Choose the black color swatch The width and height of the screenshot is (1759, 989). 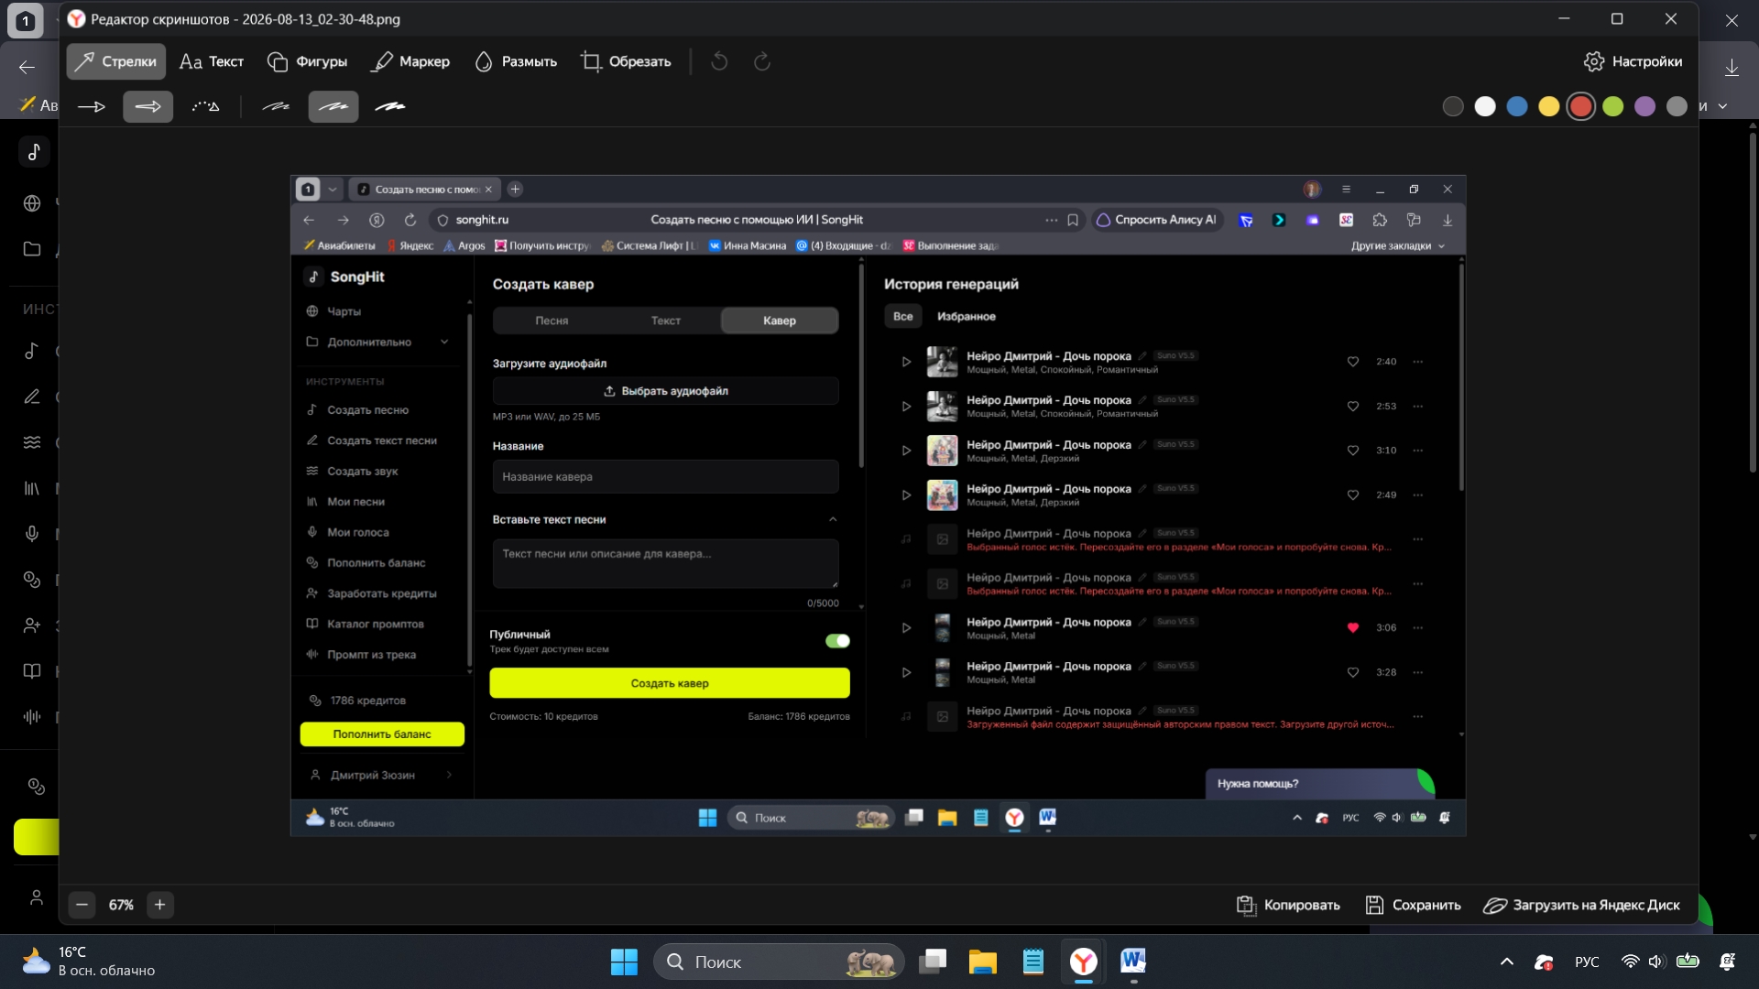point(1453,106)
